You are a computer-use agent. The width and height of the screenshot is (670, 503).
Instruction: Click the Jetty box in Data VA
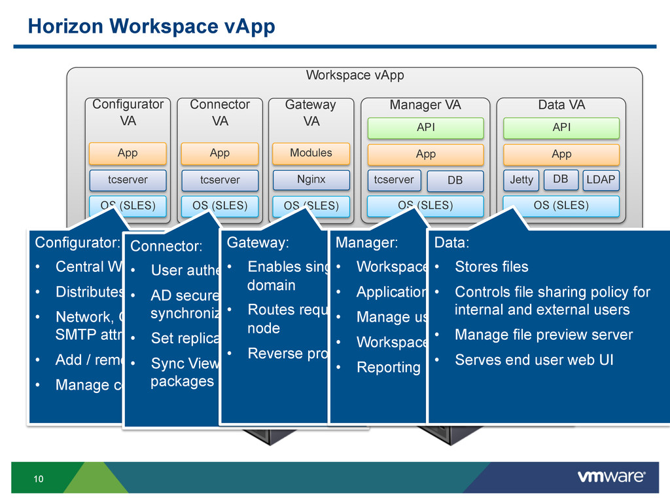coord(521,179)
